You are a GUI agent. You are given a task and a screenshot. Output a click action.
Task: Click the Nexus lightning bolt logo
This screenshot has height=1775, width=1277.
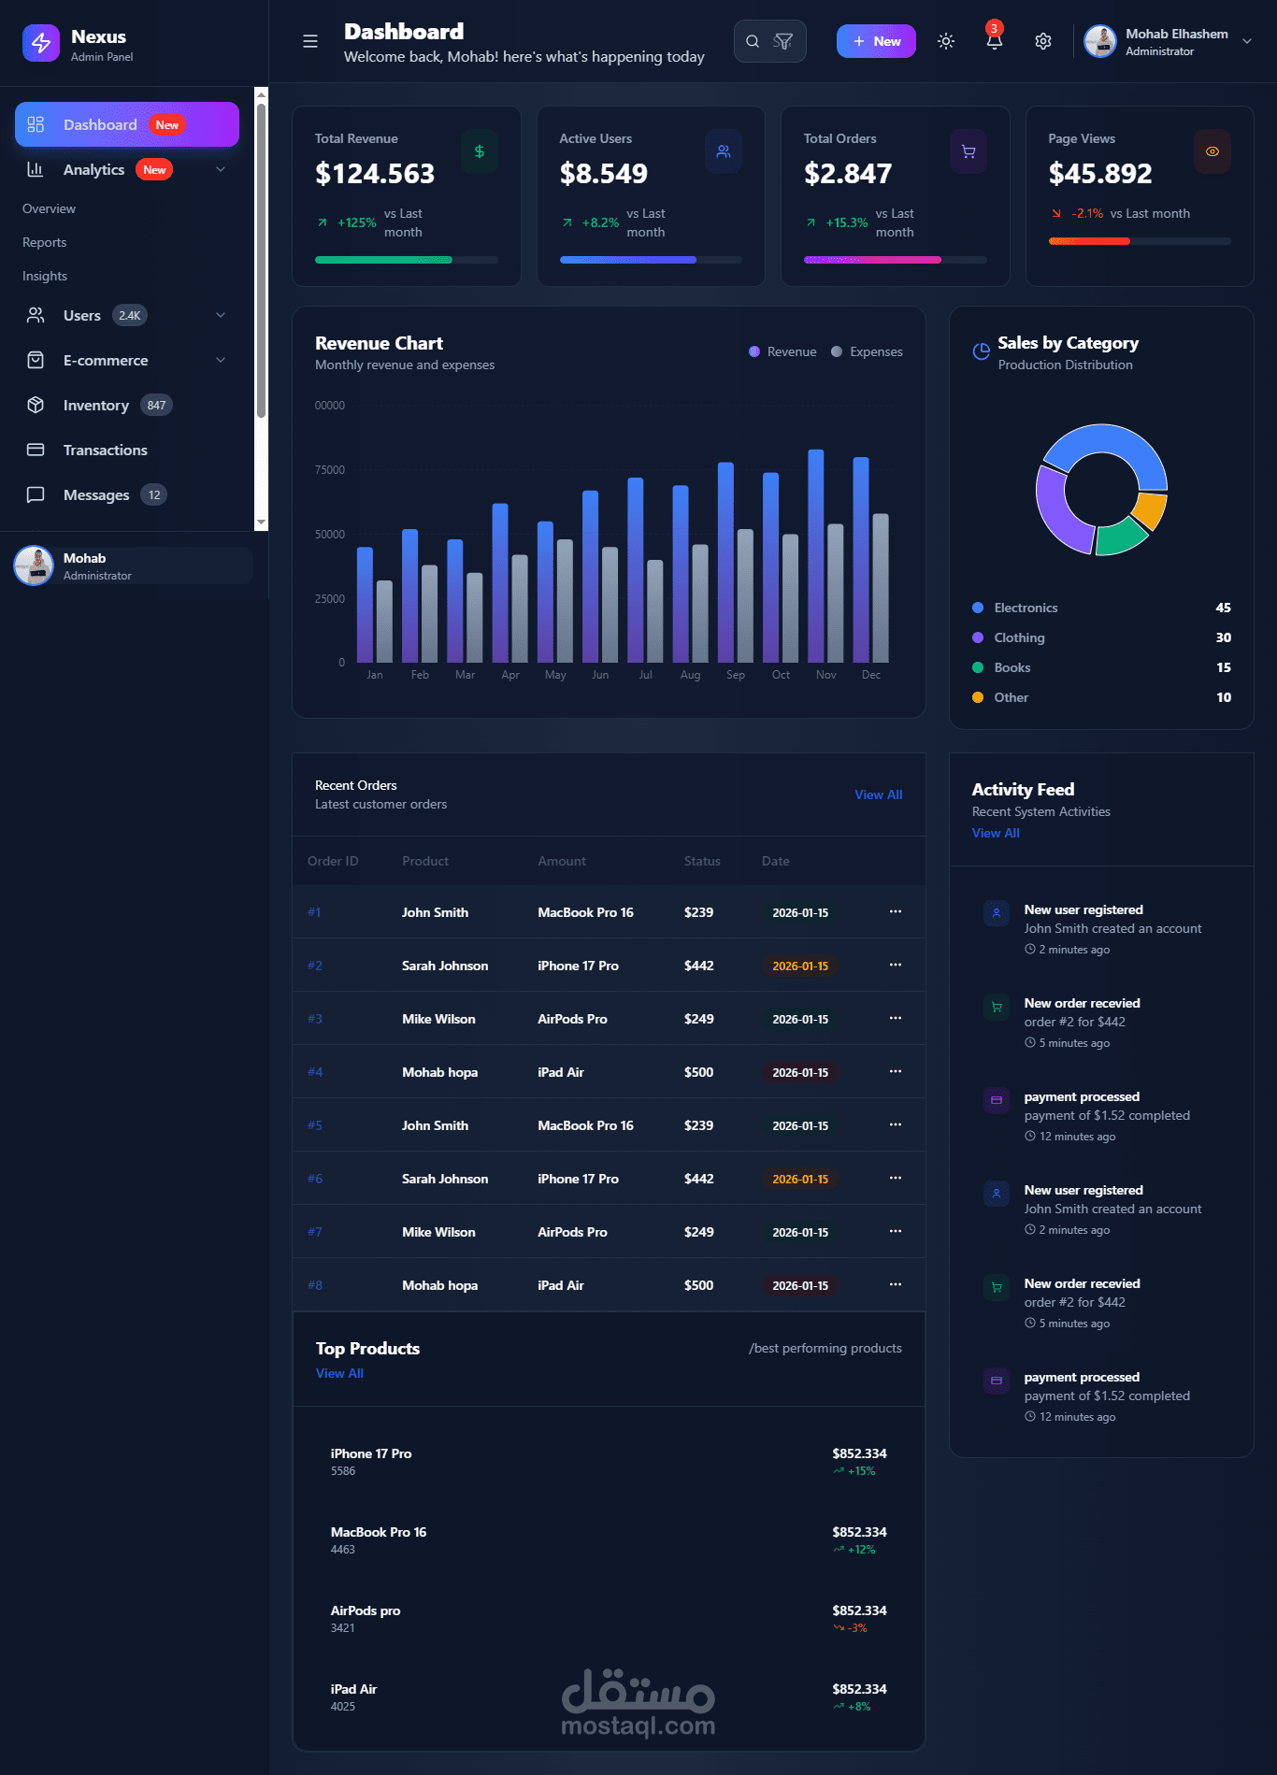(x=41, y=43)
